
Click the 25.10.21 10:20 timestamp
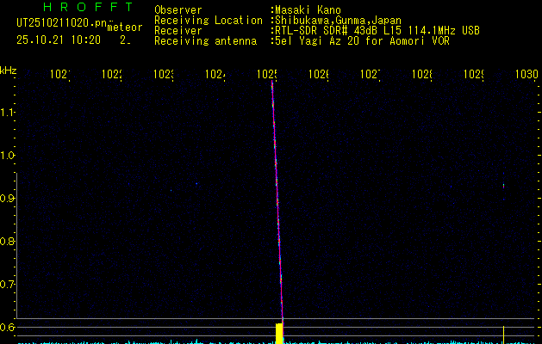(59, 40)
